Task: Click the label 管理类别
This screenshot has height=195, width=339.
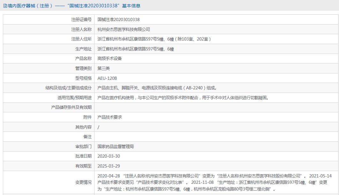Action: coord(83,69)
